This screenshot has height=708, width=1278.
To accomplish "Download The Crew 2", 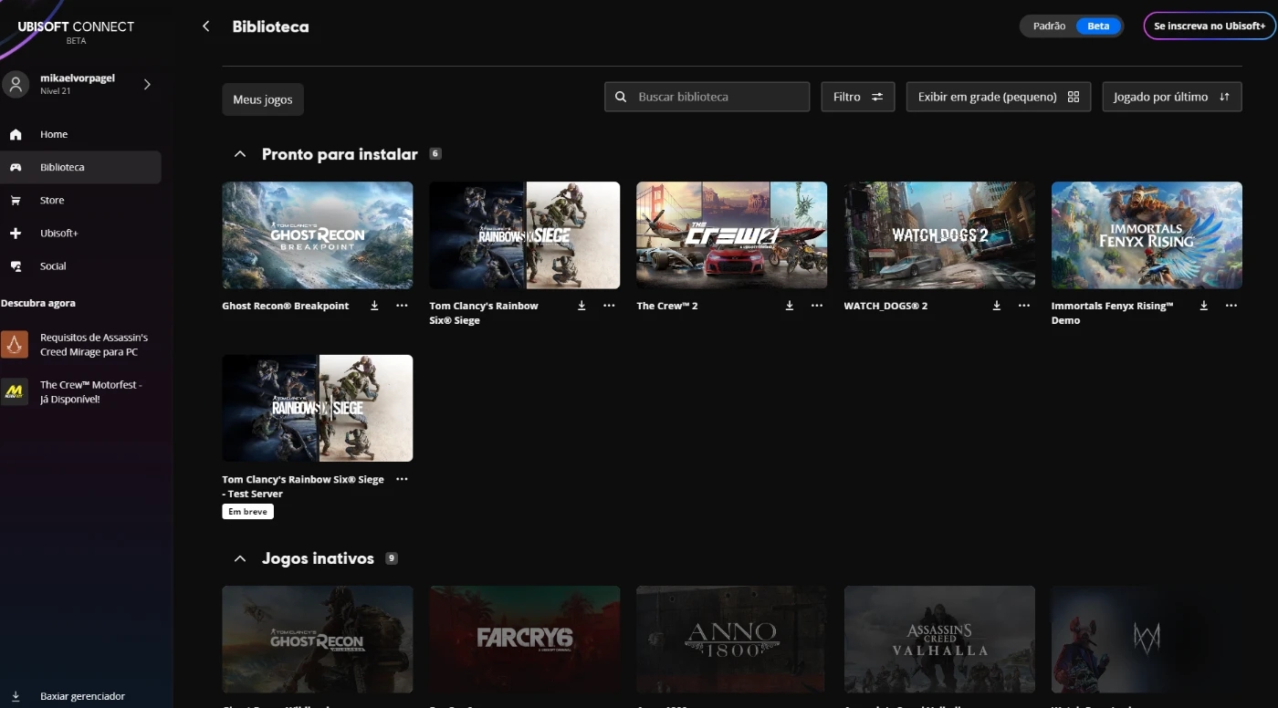I will [790, 306].
